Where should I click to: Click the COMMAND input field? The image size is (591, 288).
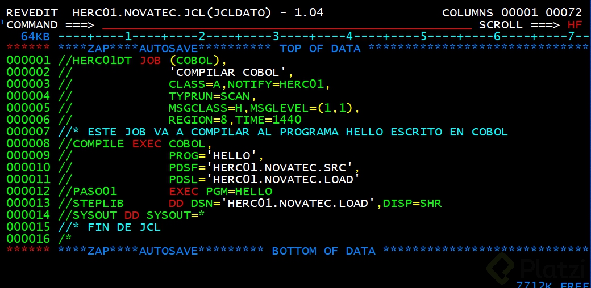[286, 26]
